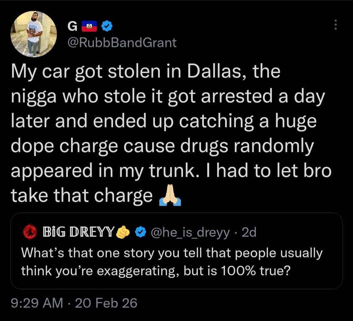Screen dimensions: 353x321
Task: Click 'take that charge' in the tweet
Action: click(x=82, y=195)
